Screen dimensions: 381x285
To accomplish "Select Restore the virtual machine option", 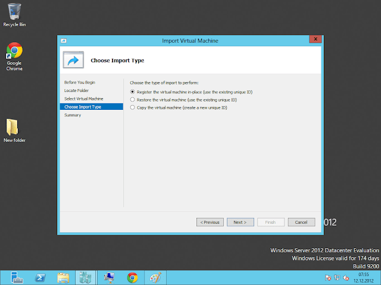I will pyautogui.click(x=133, y=100).
